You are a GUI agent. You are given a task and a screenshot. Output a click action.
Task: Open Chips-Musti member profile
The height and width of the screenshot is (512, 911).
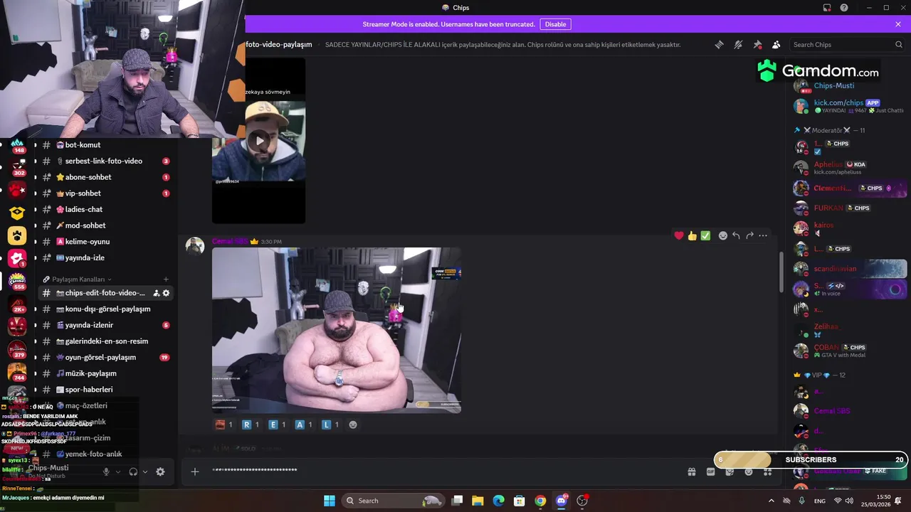pos(847,86)
